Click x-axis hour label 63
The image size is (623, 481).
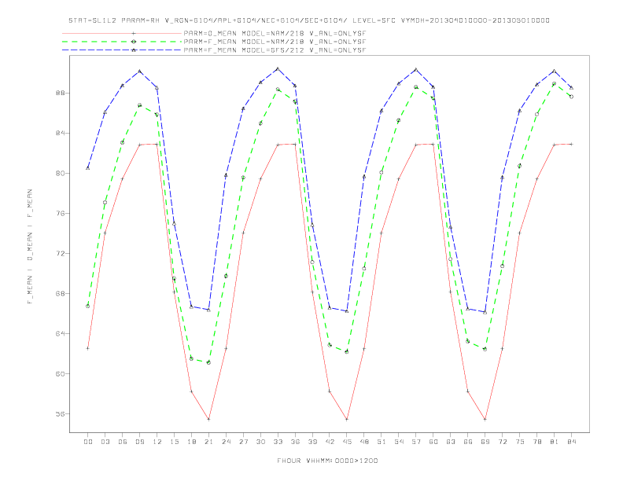[451, 442]
